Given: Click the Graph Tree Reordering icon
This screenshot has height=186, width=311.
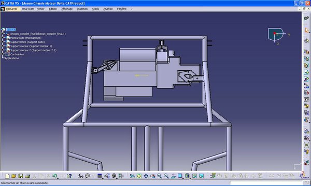Looking at the screenshot, I should (x=306, y=92).
